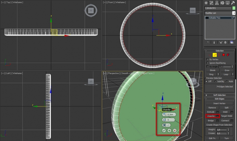The image size is (237, 141).
Task: Open Front viewport label menu
Action: click(x=110, y=2)
